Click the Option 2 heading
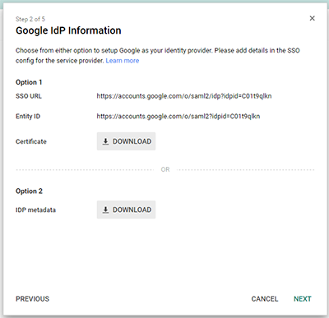Viewport: 329px width, 318px height. tap(29, 191)
